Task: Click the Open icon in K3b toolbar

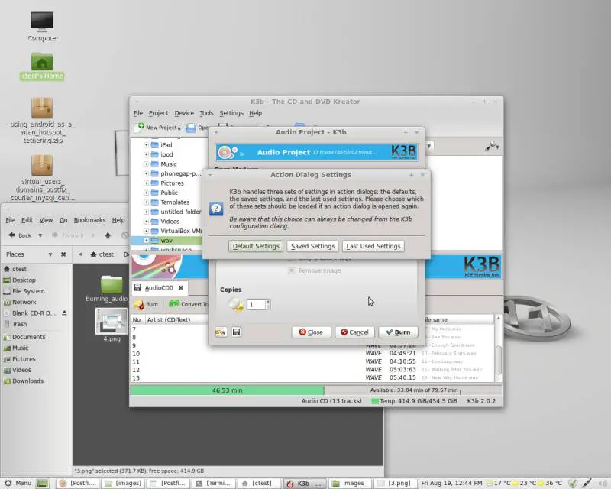Action: coord(191,128)
